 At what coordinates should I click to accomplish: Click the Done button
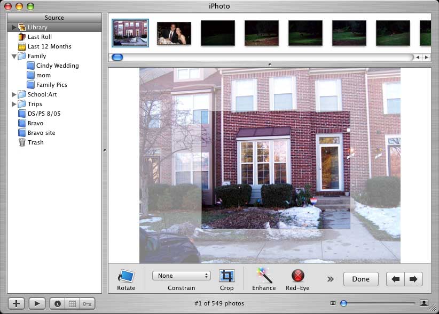(x=360, y=279)
